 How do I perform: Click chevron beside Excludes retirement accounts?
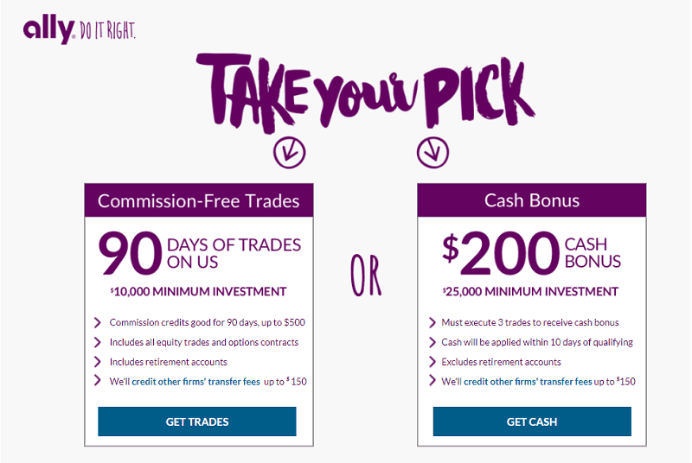point(432,362)
